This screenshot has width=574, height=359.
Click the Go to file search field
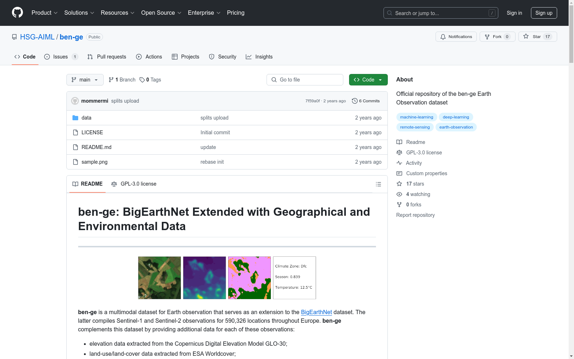[305, 80]
